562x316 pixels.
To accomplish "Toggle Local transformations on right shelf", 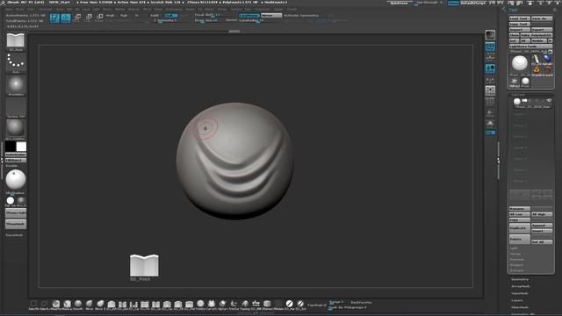I will click(x=490, y=68).
